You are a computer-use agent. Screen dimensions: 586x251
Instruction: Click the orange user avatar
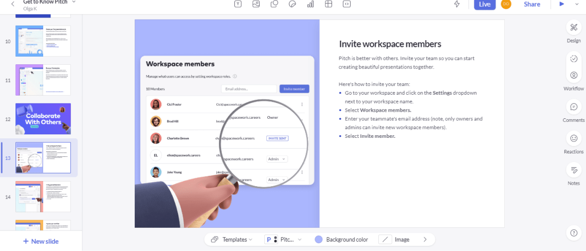coord(506,4)
